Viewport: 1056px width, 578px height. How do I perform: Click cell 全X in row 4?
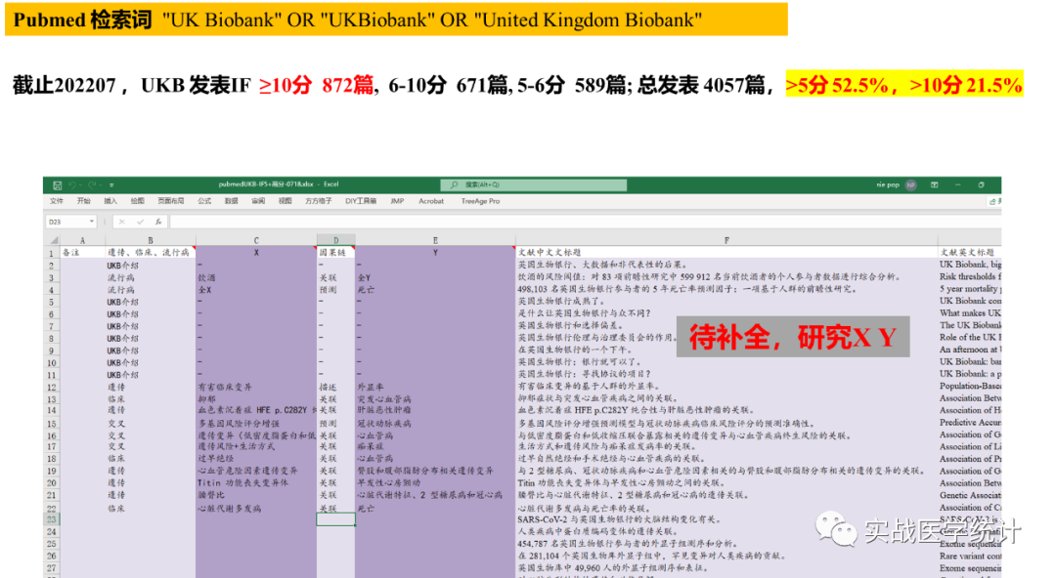coord(256,289)
